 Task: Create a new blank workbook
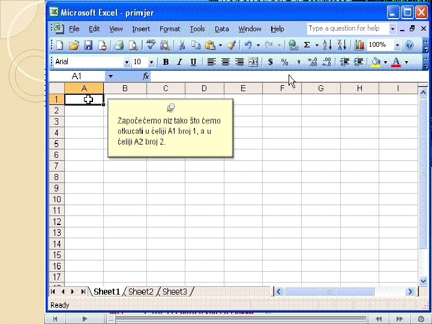(x=60, y=45)
